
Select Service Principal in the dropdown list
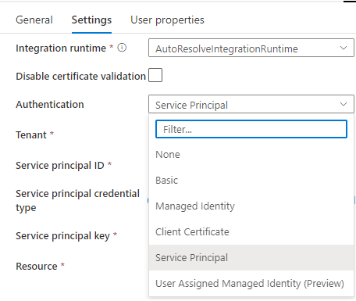pyautogui.click(x=251, y=258)
